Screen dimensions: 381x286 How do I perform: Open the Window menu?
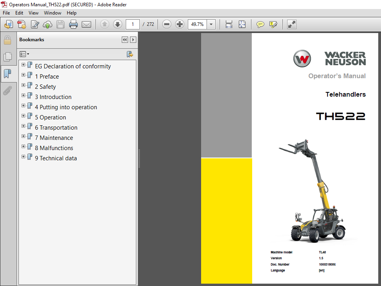pyautogui.click(x=53, y=13)
